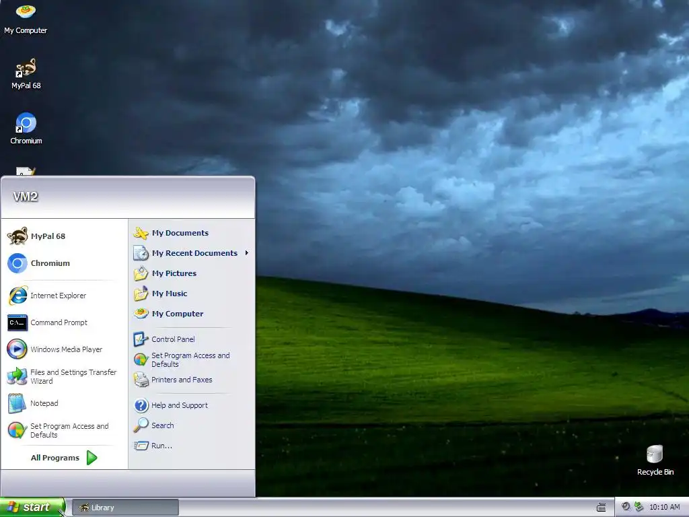
Task: Click the VM2 user name header
Action: click(26, 197)
